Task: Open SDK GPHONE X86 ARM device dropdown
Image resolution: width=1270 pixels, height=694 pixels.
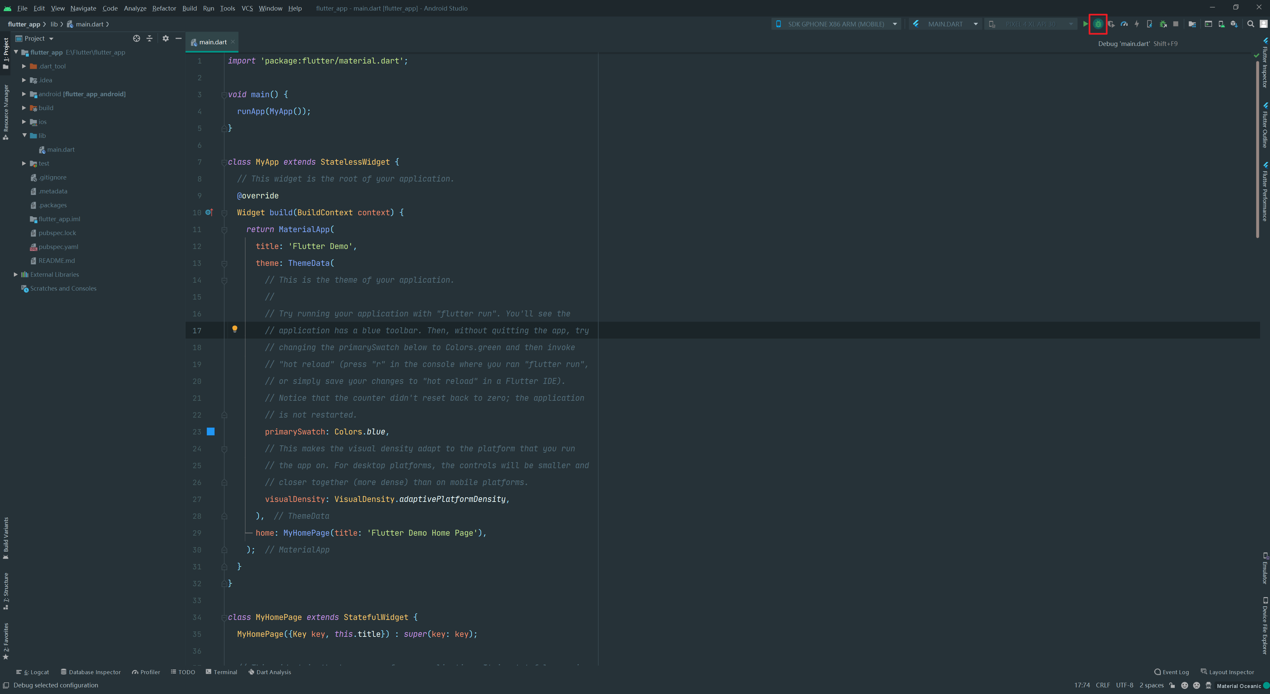Action: pyautogui.click(x=836, y=24)
